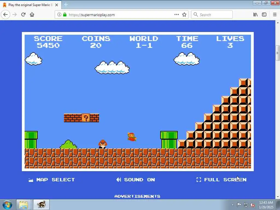
Task: Click the green secure padlock icon
Action: (65, 15)
